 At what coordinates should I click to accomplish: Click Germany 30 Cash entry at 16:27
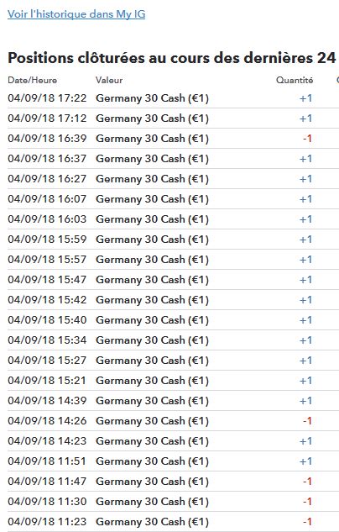(x=152, y=179)
